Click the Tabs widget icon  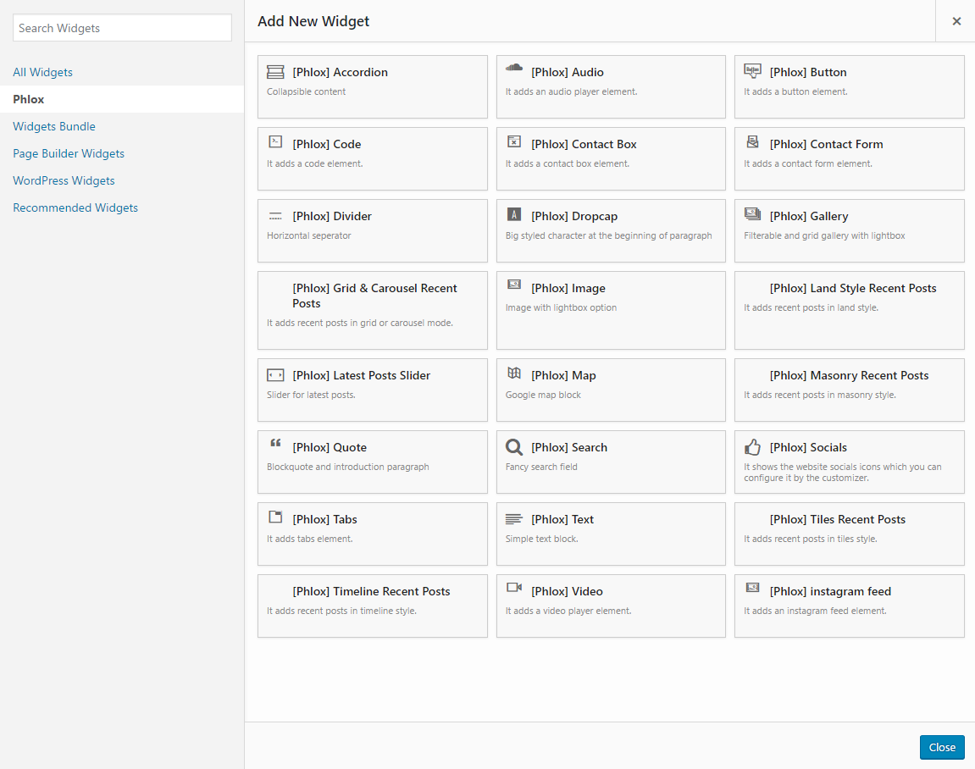pyautogui.click(x=275, y=517)
